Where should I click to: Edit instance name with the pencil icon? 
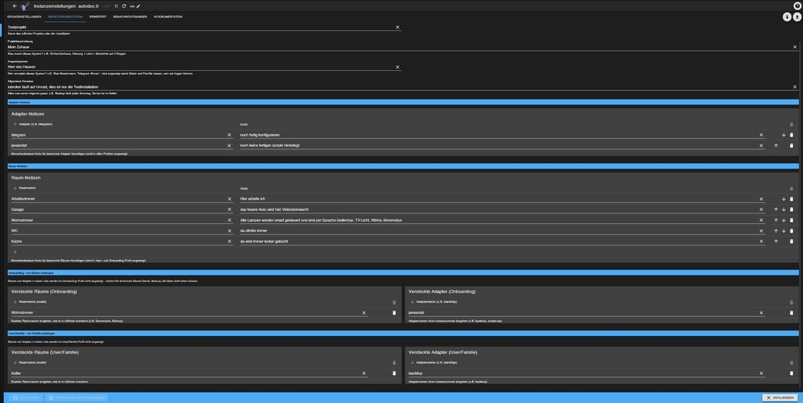click(139, 6)
